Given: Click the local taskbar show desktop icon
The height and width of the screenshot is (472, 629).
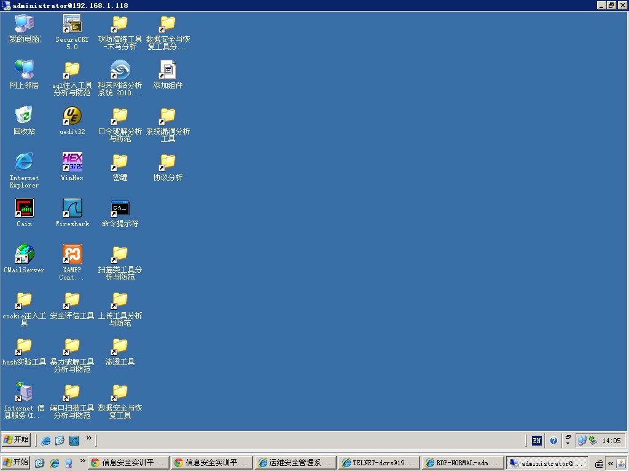Looking at the screenshot, I should [x=39, y=463].
